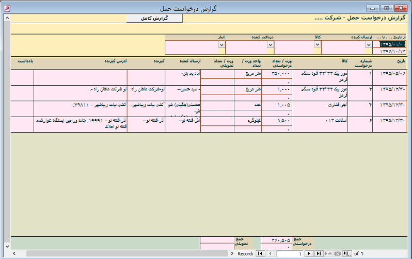Click the کیلوگرم unit cell
The width and height of the screenshot is (412, 259).
(248, 121)
